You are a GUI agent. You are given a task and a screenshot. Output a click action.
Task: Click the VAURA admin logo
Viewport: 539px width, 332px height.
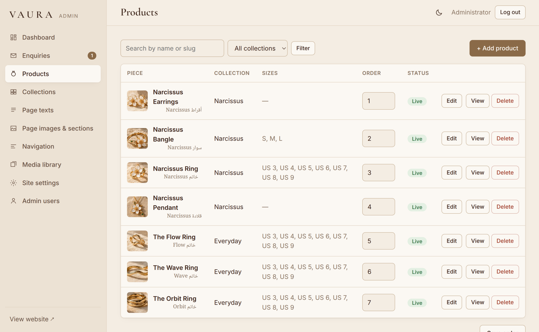pyautogui.click(x=44, y=15)
